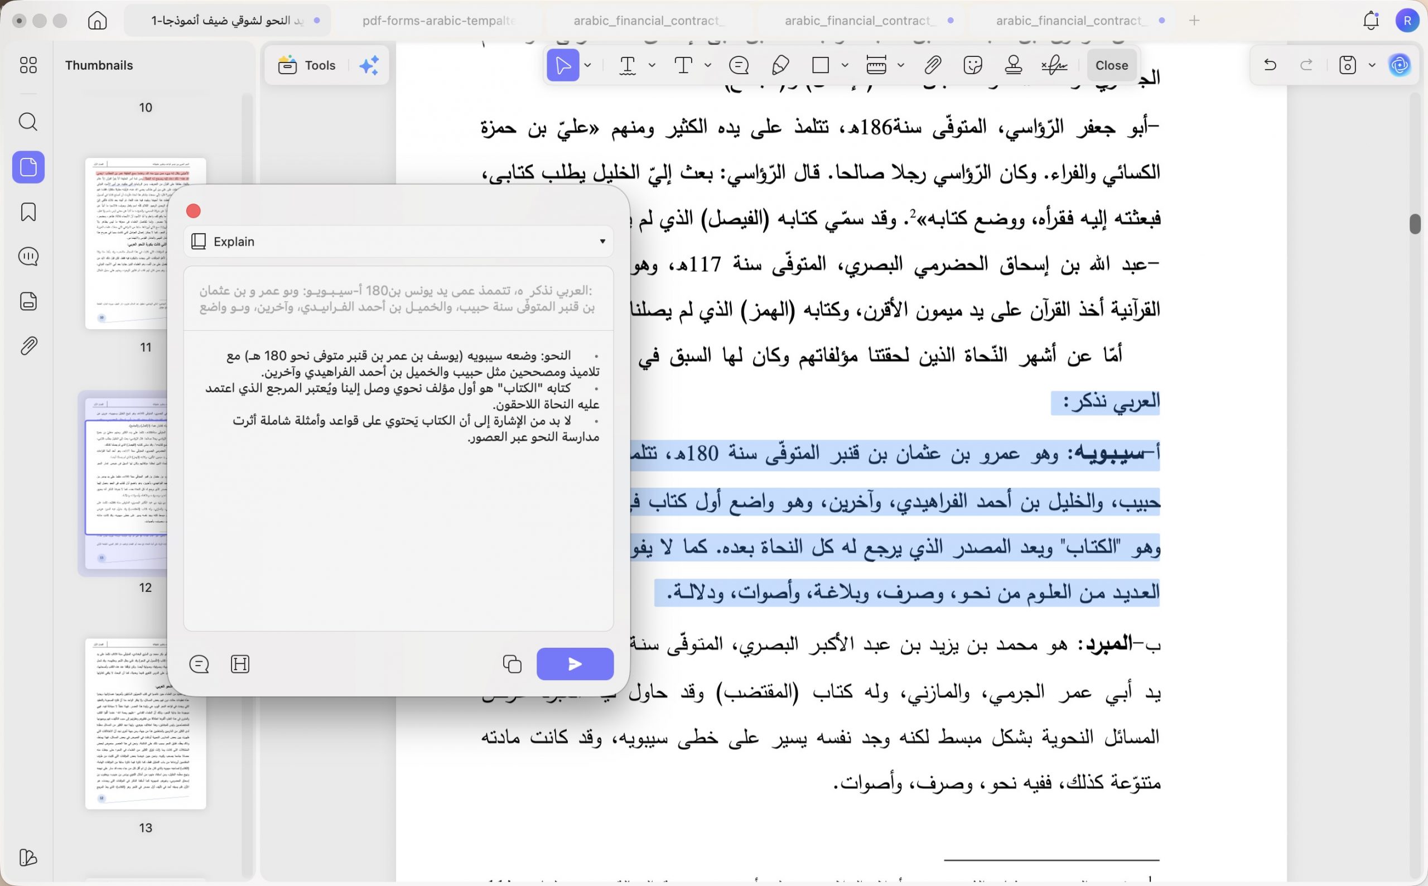Image resolution: width=1428 pixels, height=886 pixels.
Task: Select the text box T tool
Action: [x=683, y=65]
